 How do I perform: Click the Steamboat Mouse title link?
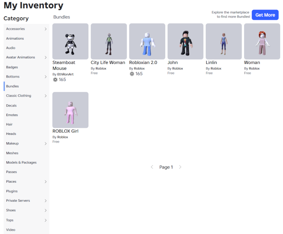(64, 65)
